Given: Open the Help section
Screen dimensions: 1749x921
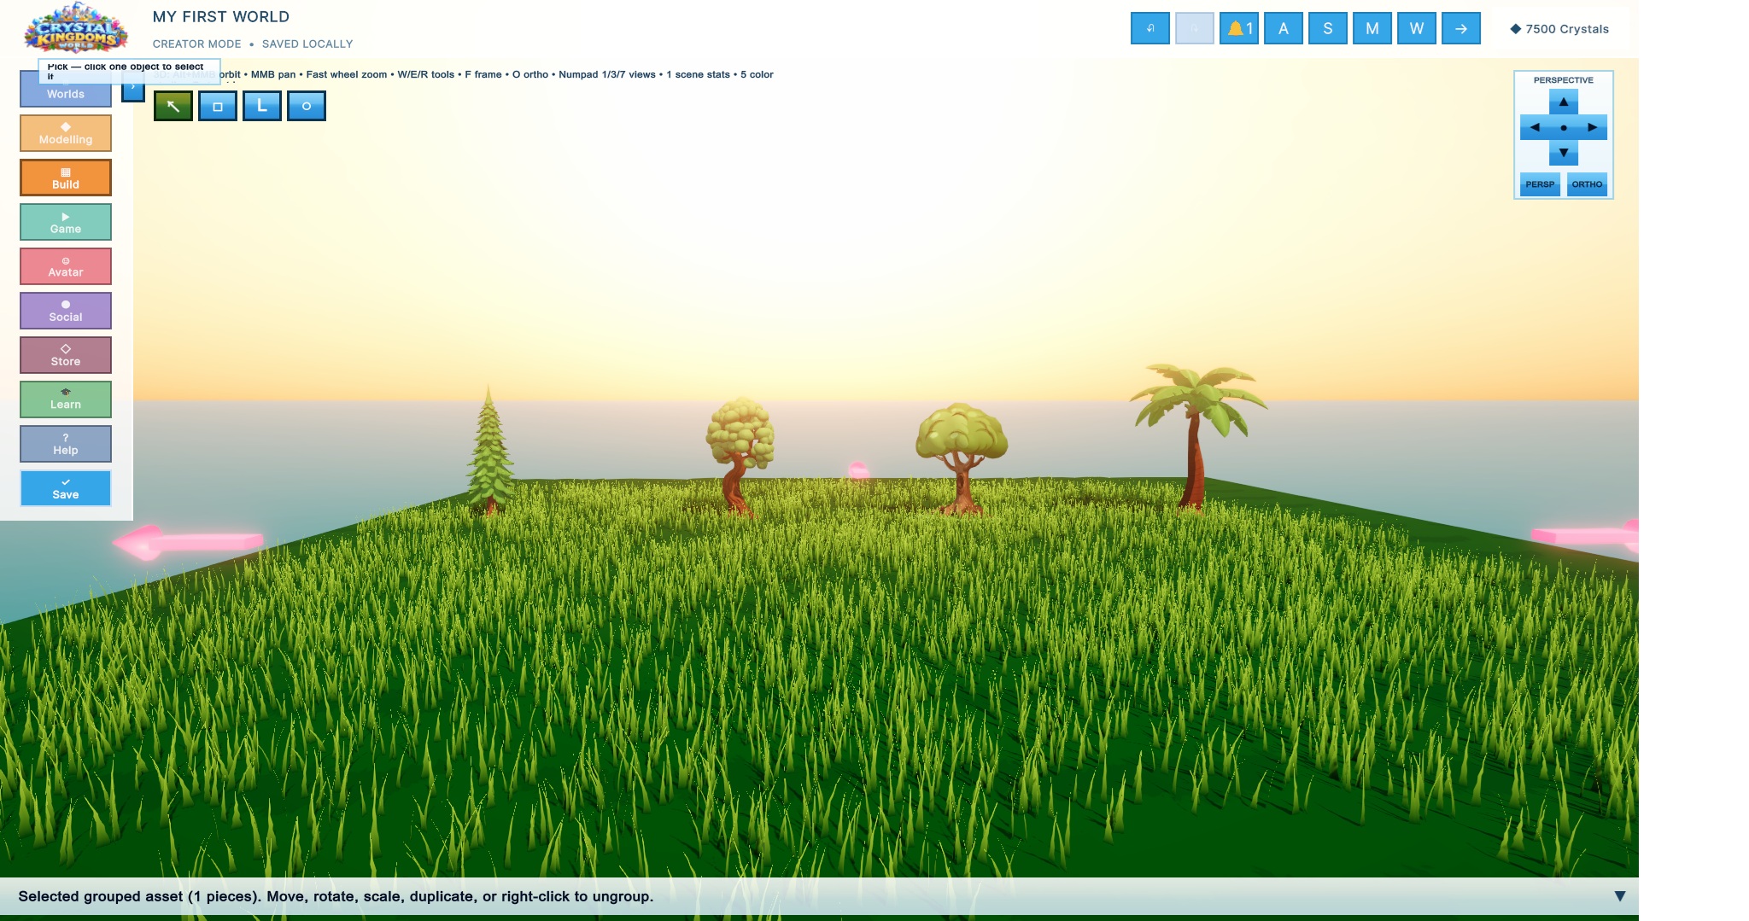Looking at the screenshot, I should [66, 444].
